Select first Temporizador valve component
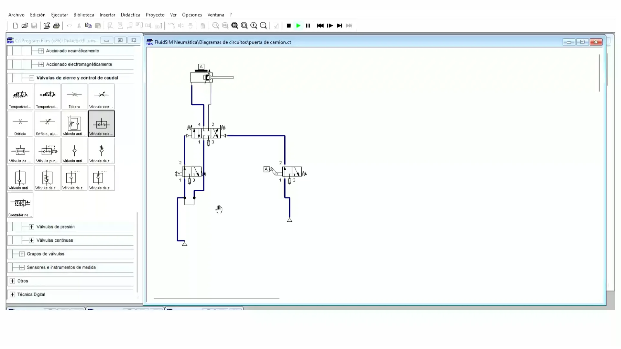The width and height of the screenshot is (621, 349). [20, 97]
